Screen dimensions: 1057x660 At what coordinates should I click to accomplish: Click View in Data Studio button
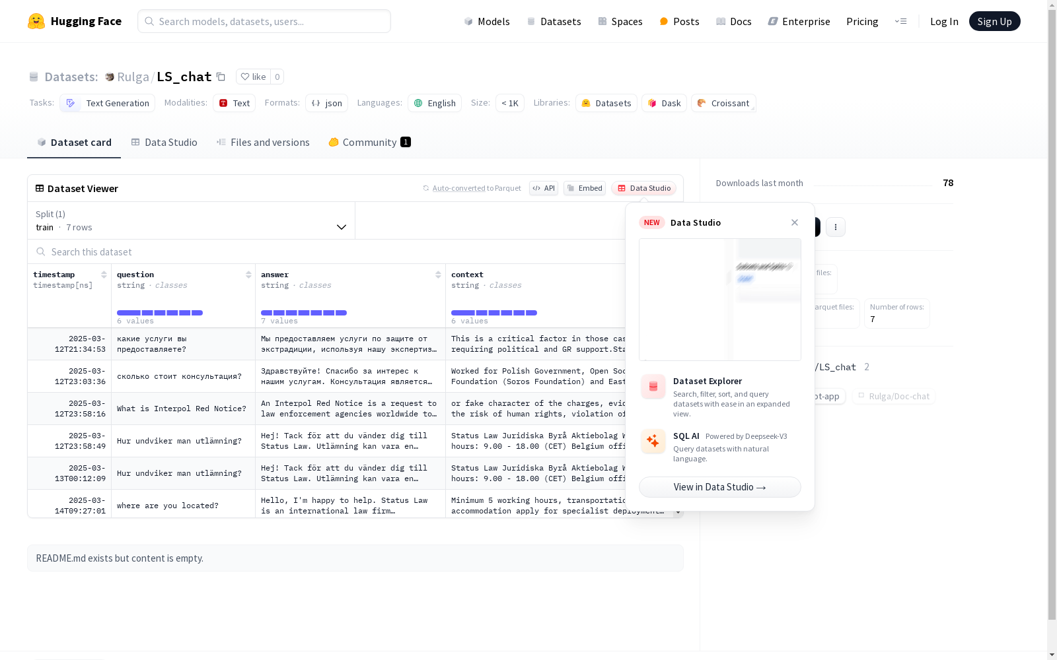(x=720, y=487)
